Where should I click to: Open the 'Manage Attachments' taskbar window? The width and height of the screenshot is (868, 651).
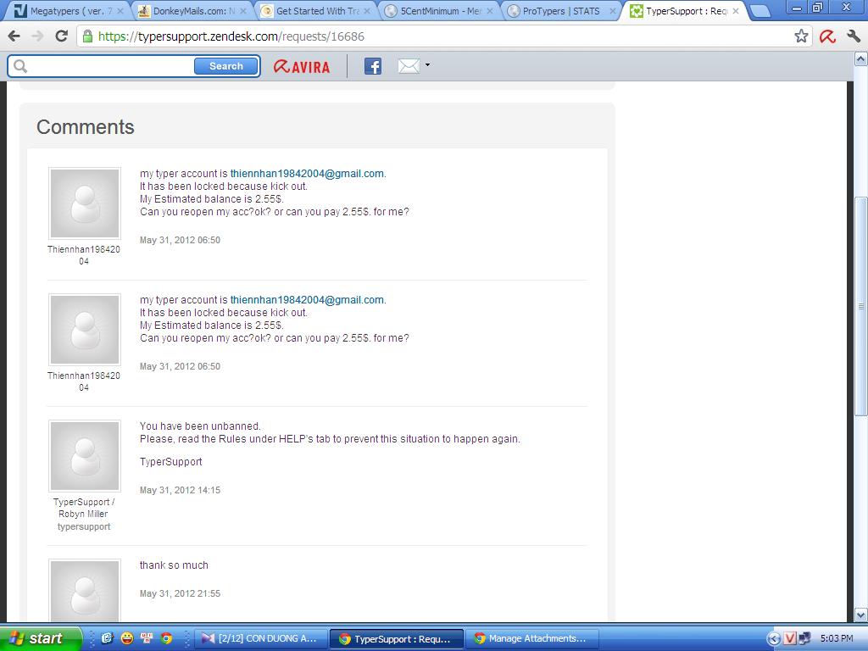point(531,639)
